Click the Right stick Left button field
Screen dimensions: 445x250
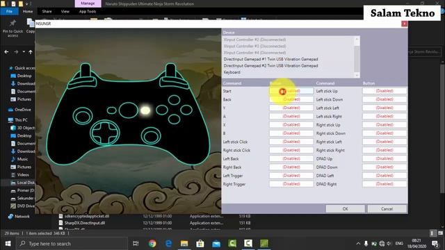[x=385, y=142]
